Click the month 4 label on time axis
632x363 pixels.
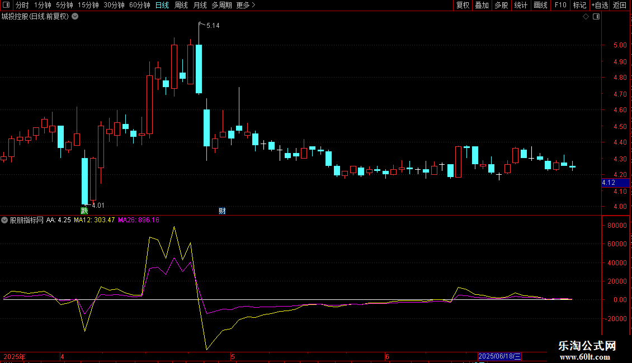(62, 356)
